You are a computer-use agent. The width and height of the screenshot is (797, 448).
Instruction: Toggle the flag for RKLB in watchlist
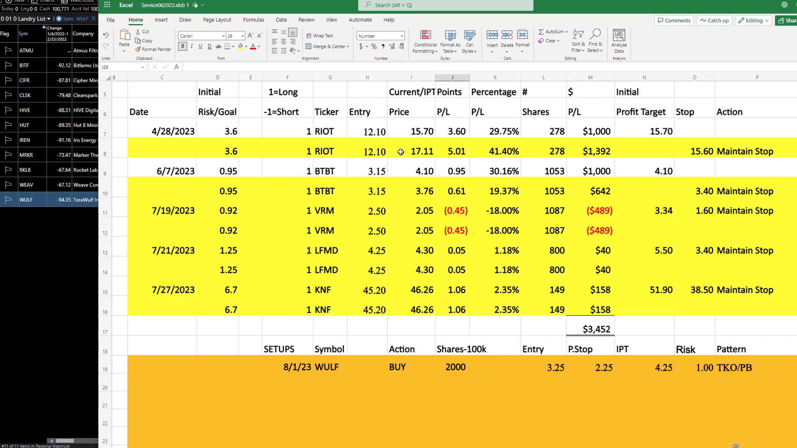[8, 170]
